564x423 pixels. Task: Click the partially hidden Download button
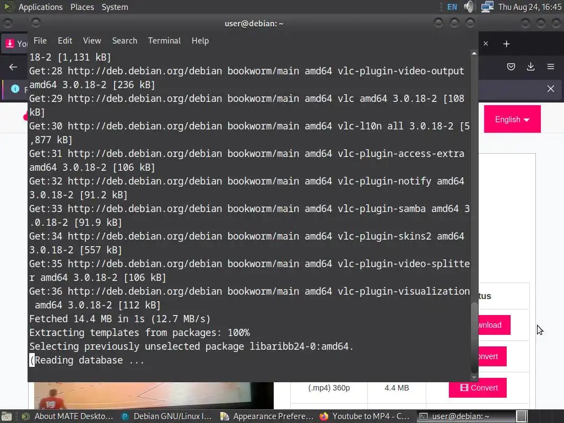coord(494,325)
